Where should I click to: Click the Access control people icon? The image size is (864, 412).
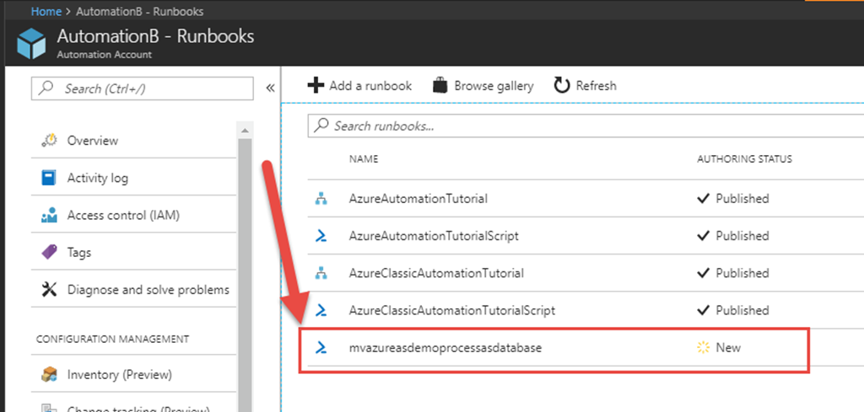click(49, 216)
